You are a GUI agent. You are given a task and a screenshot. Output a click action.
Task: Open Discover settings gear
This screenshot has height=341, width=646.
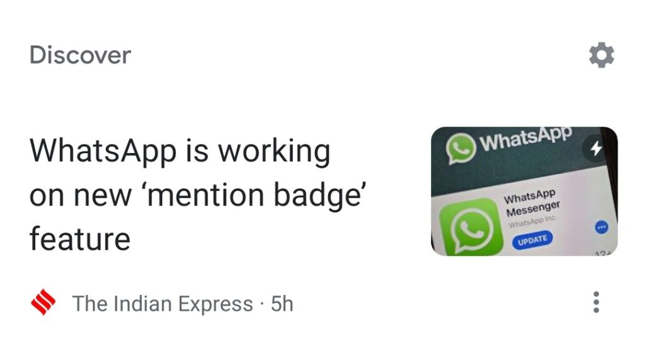[601, 55]
